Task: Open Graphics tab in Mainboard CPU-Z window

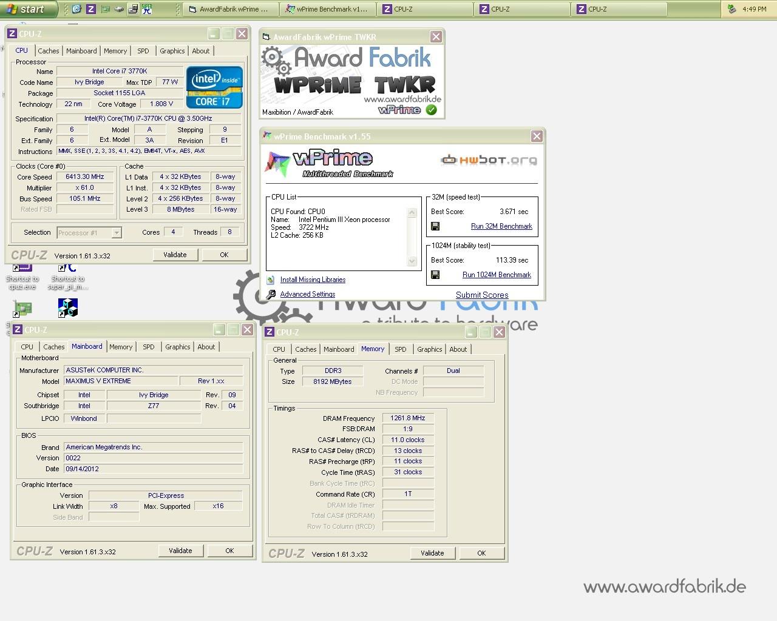Action: pos(178,347)
